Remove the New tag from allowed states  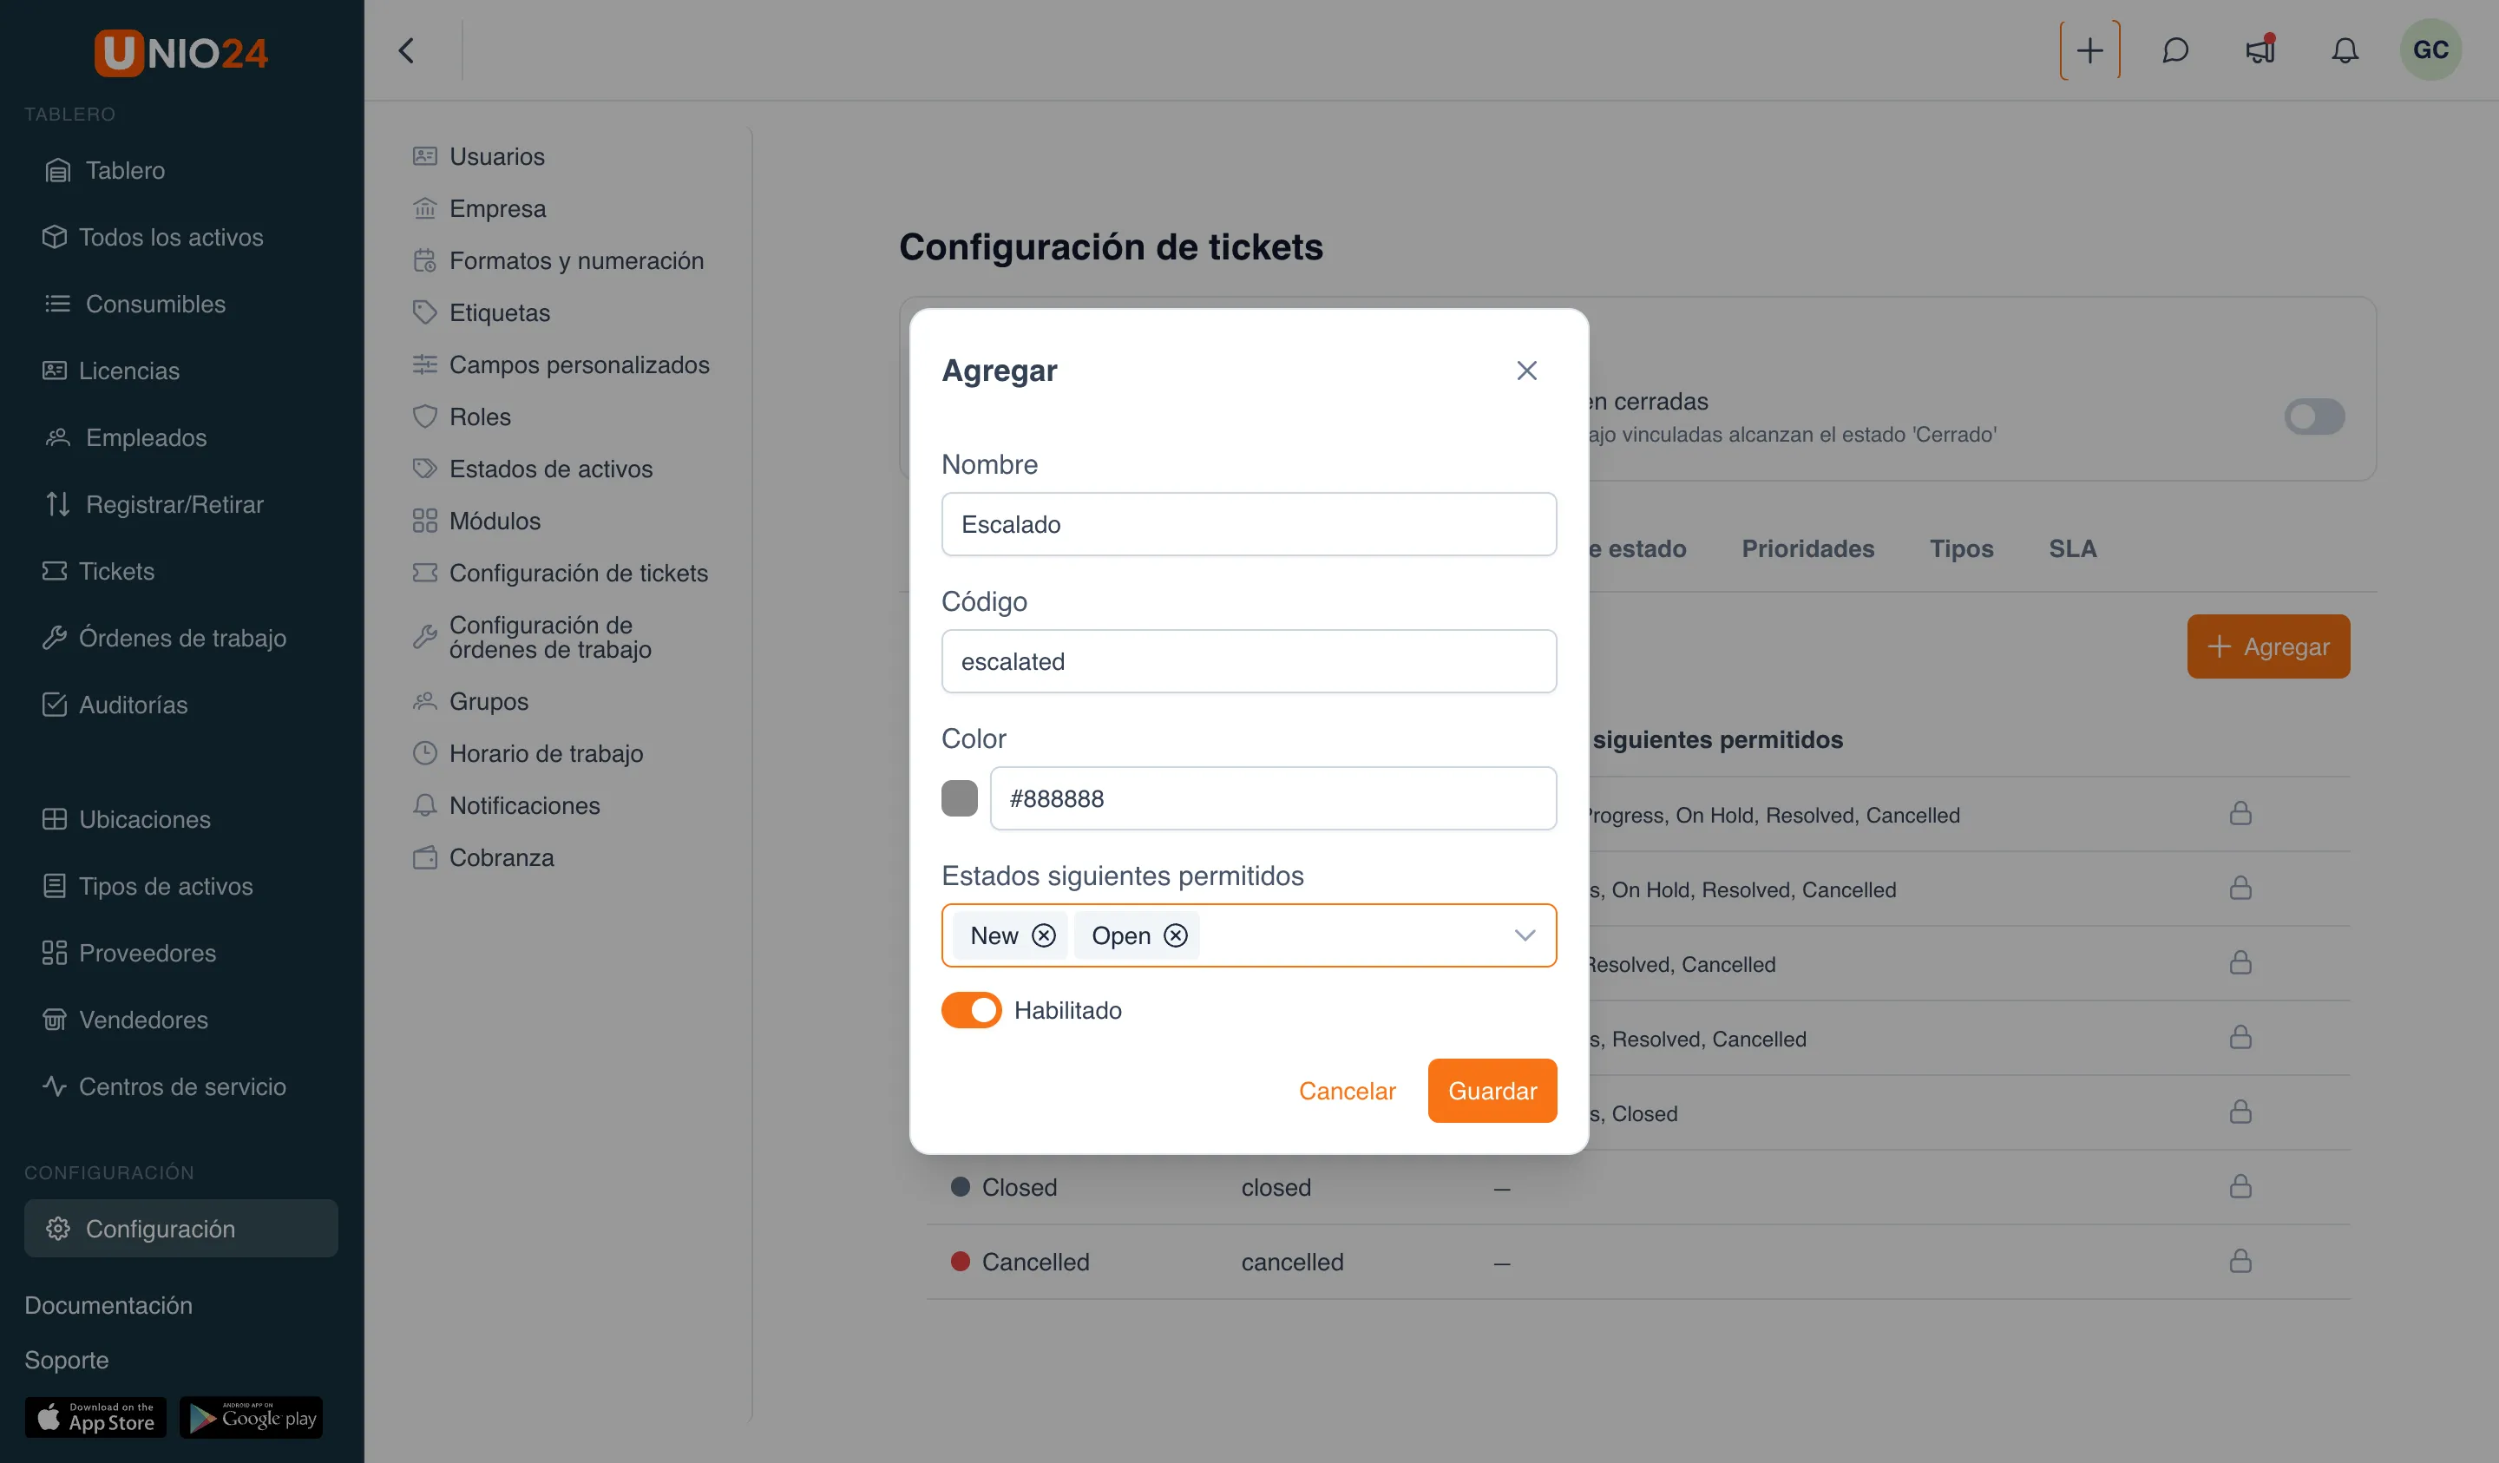pos(1043,935)
